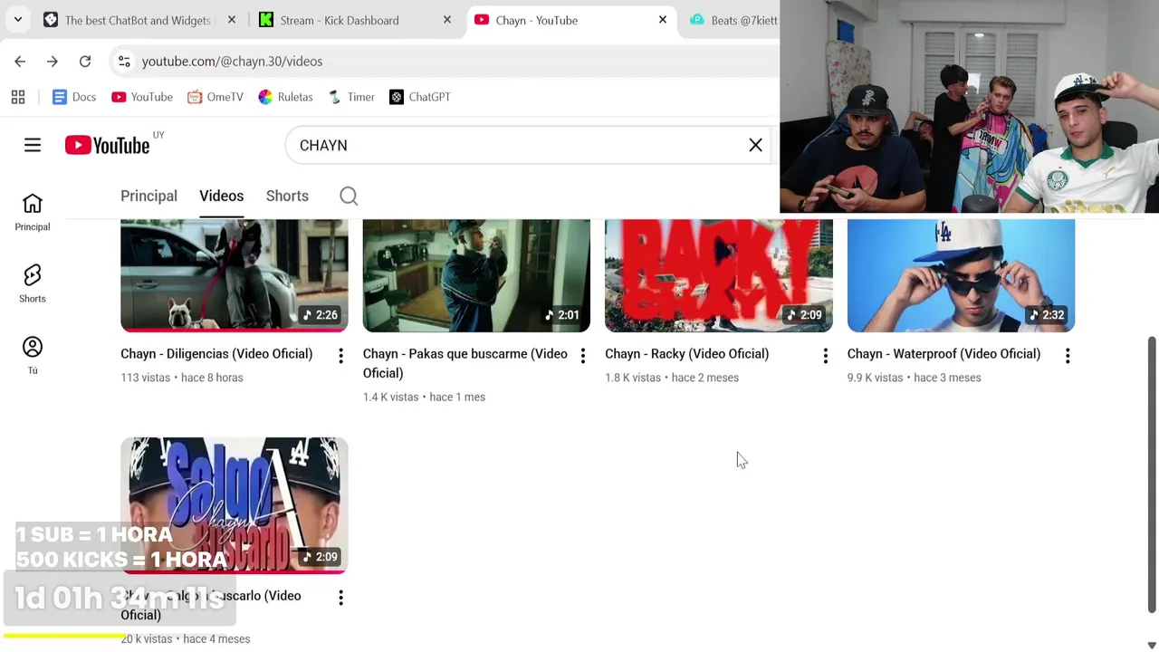1159x652 pixels.
Task: Open the Docs bookmark
Action: pyautogui.click(x=74, y=97)
